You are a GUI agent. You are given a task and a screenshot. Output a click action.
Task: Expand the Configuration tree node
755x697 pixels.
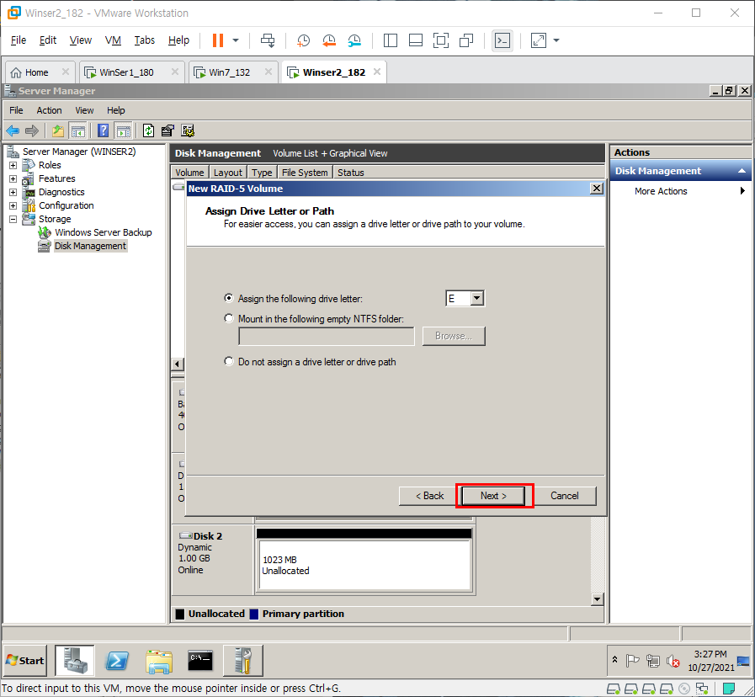[13, 205]
